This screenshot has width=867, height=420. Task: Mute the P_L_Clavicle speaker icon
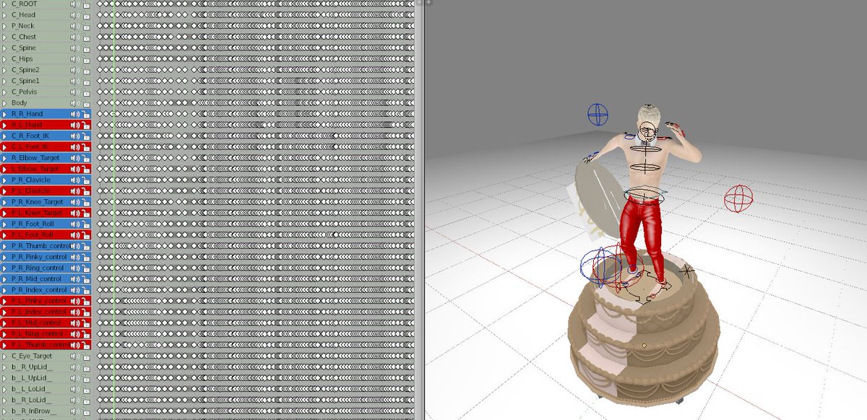pos(74,191)
